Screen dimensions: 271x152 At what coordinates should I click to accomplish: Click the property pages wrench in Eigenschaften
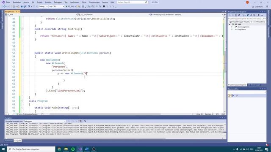(x=237, y=96)
